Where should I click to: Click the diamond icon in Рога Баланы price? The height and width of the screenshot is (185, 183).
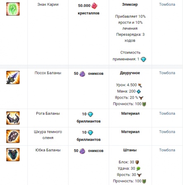(90, 114)
